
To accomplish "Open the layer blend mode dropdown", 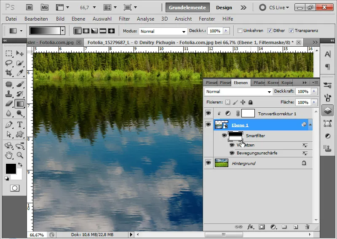I will [238, 92].
